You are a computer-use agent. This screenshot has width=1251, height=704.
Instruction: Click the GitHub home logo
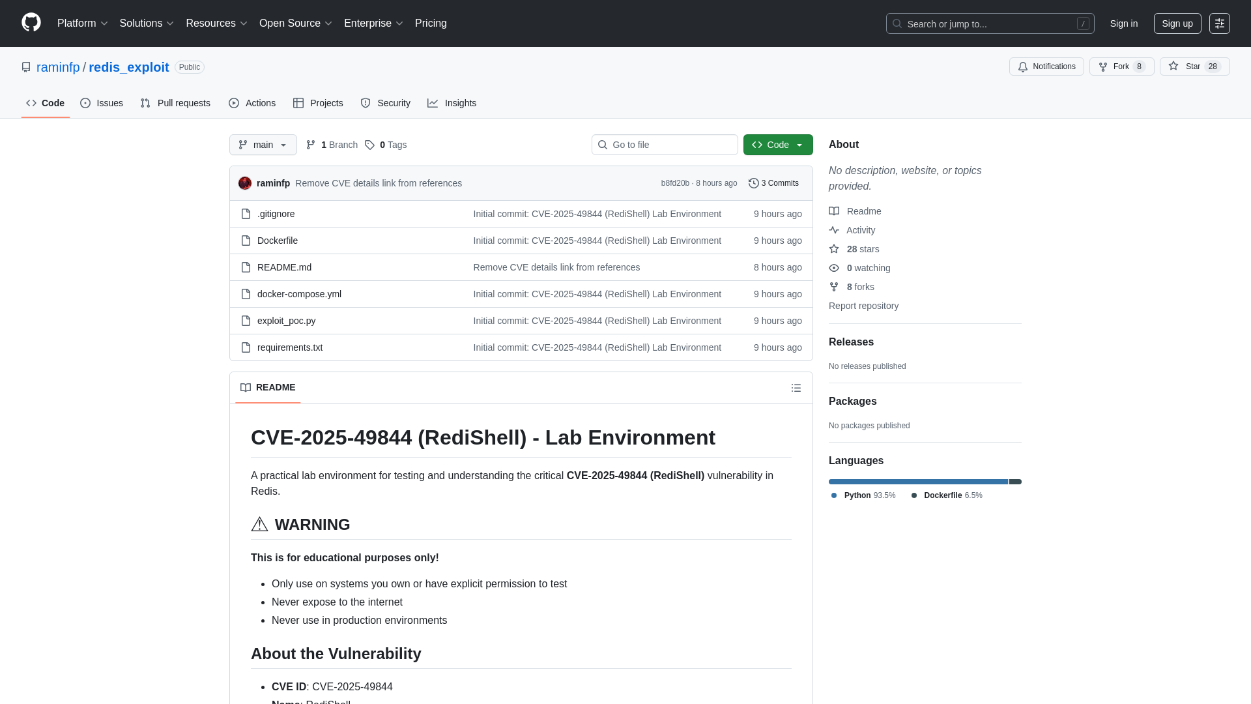coord(30,22)
